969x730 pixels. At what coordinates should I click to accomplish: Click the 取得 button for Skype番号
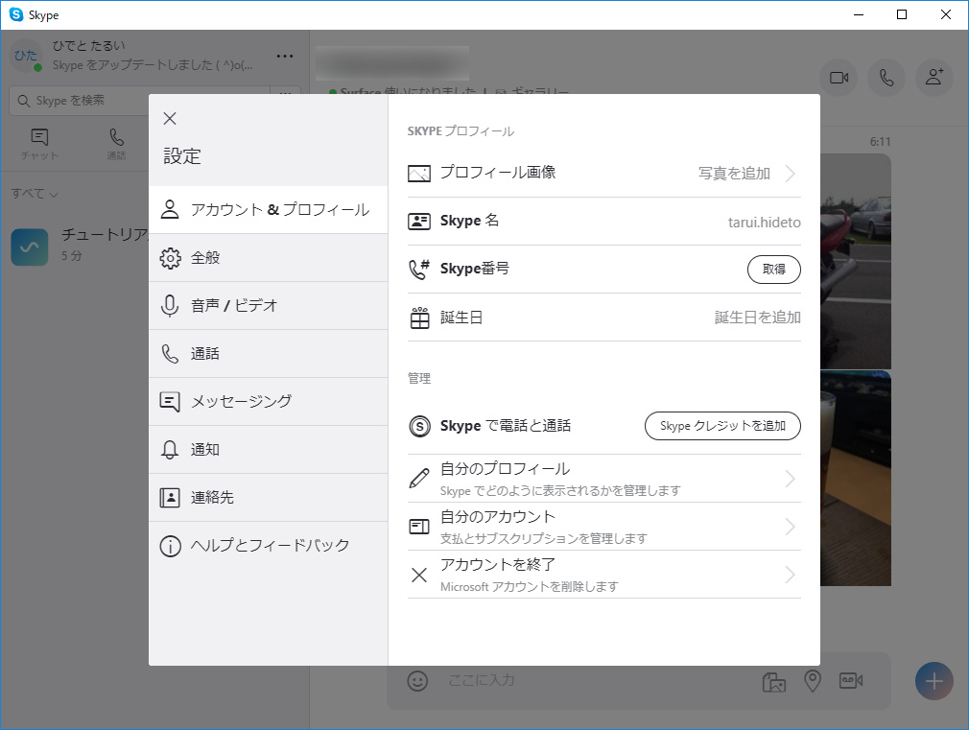773,270
